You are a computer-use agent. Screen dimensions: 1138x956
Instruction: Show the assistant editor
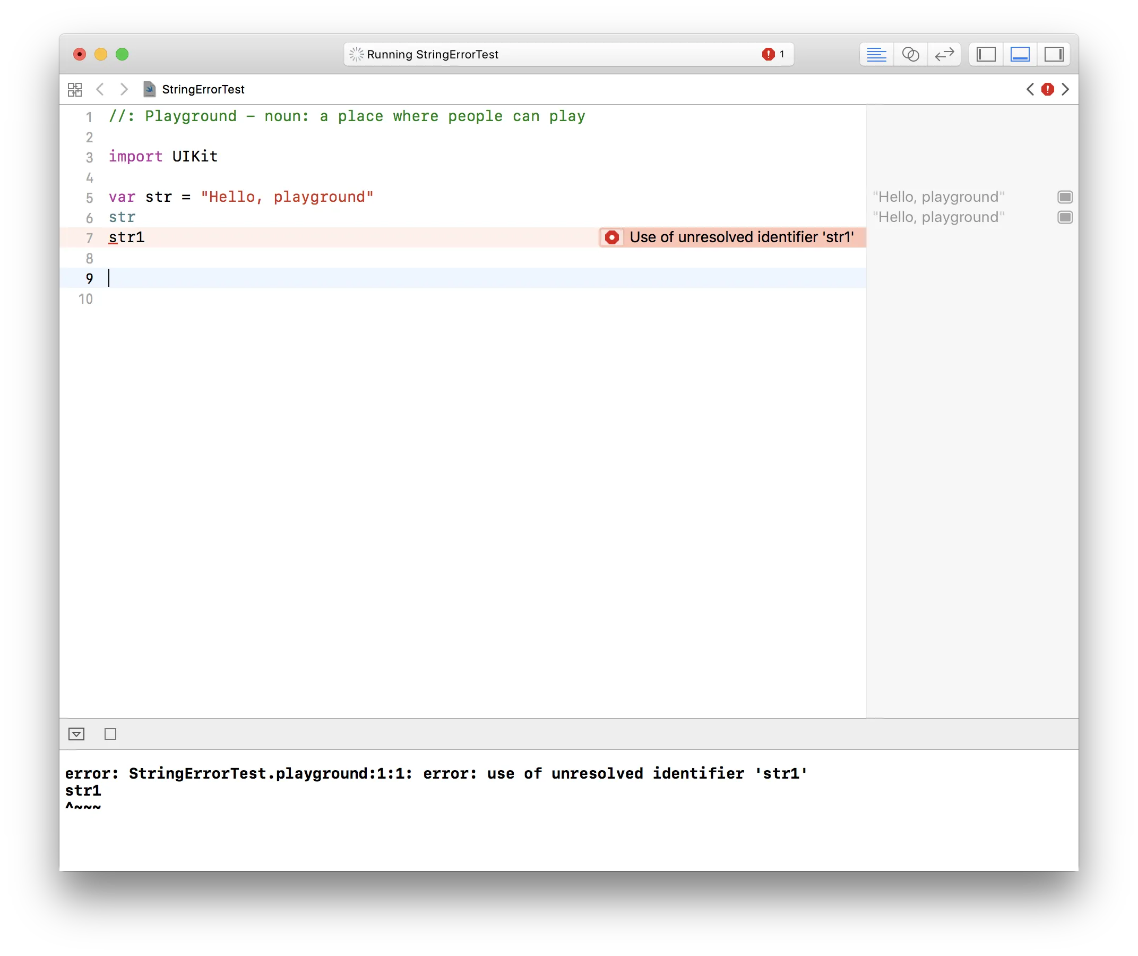pyautogui.click(x=910, y=54)
